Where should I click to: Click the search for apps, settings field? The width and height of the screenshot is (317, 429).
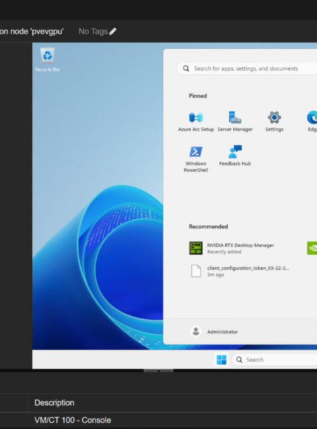[247, 69]
